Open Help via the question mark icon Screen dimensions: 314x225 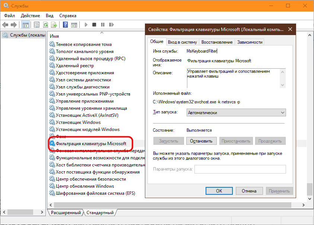65,25
